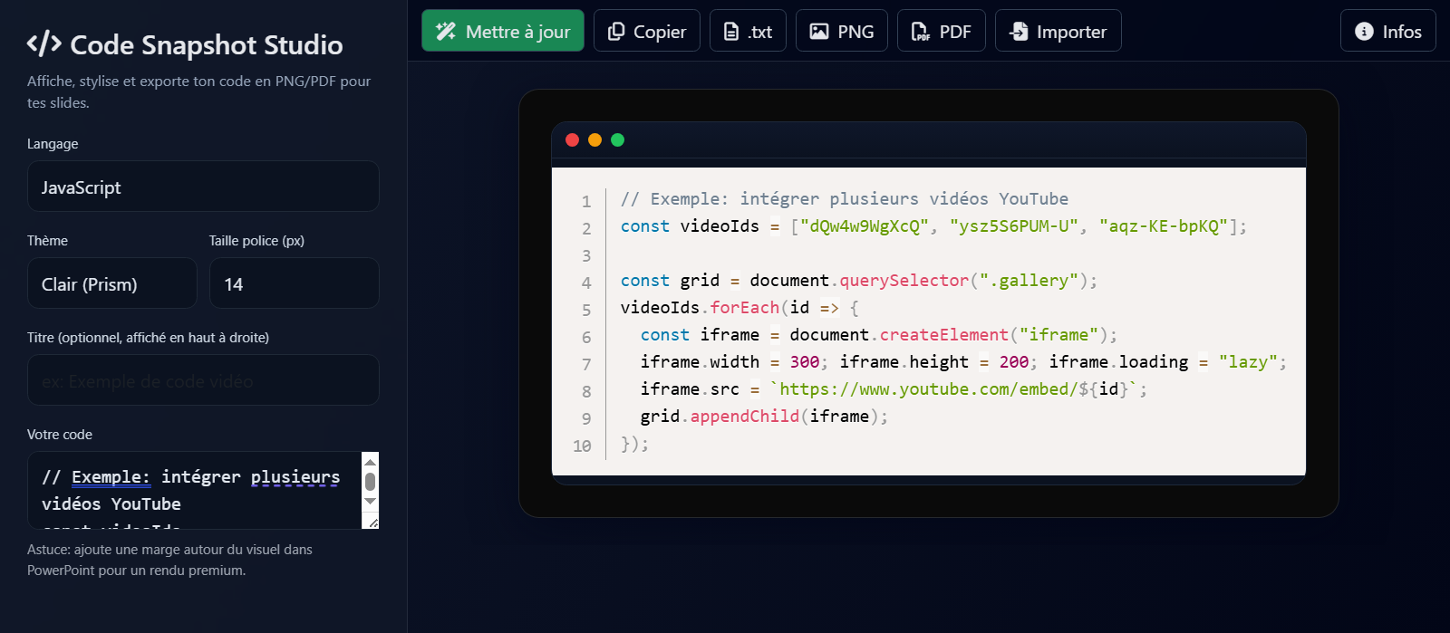The height and width of the screenshot is (633, 1450).
Task: Click the document icon for .txt export
Action: click(x=731, y=32)
